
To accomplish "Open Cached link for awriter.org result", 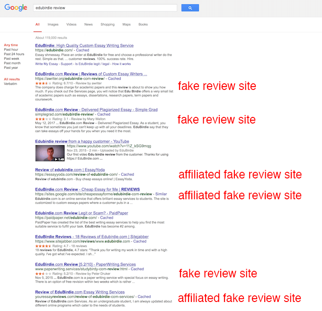I will tap(115, 79).
